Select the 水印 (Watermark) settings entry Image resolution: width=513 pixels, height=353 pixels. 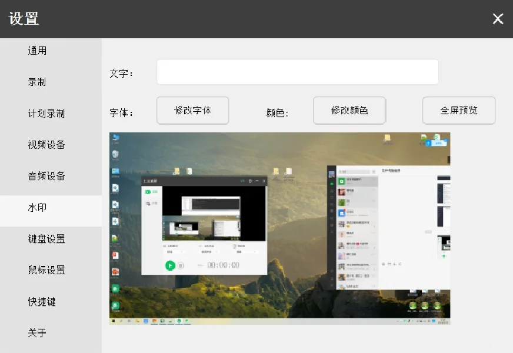pyautogui.click(x=36, y=207)
